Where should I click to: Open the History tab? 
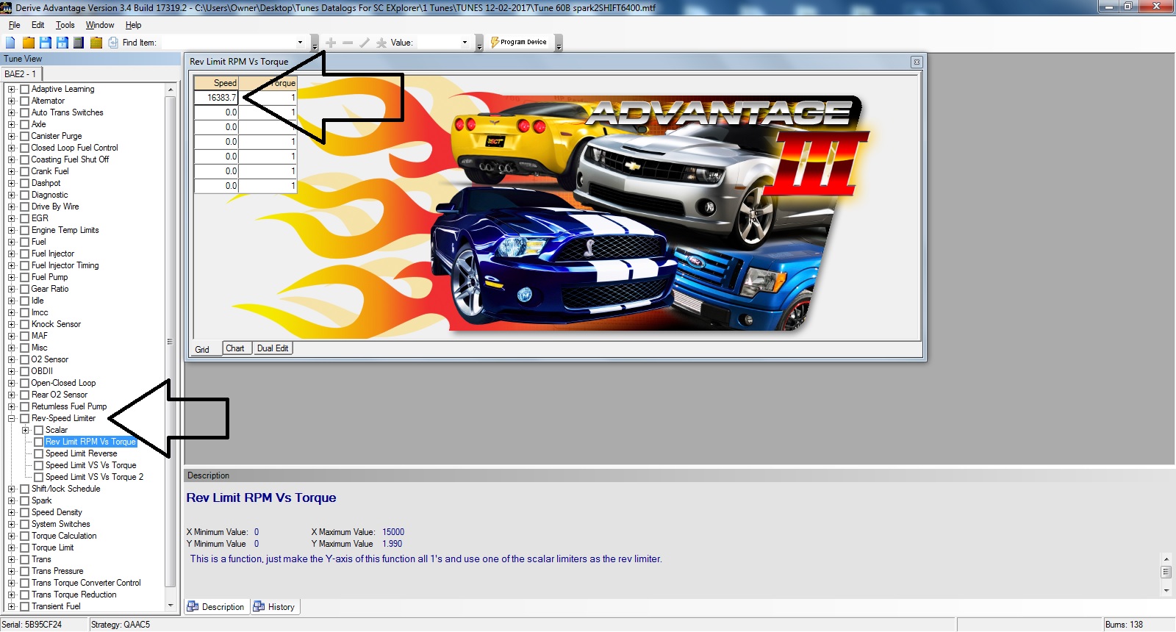tap(275, 607)
